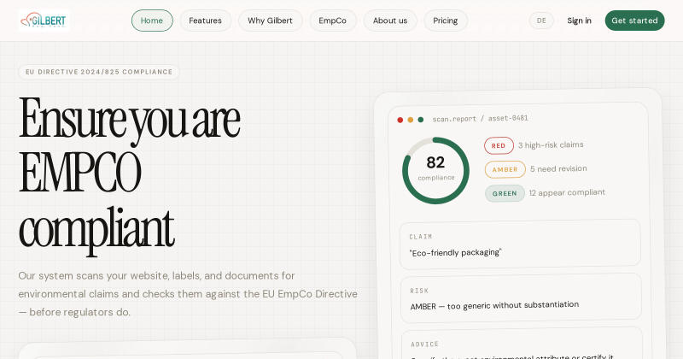Click the AMBER risk badge

point(505,169)
